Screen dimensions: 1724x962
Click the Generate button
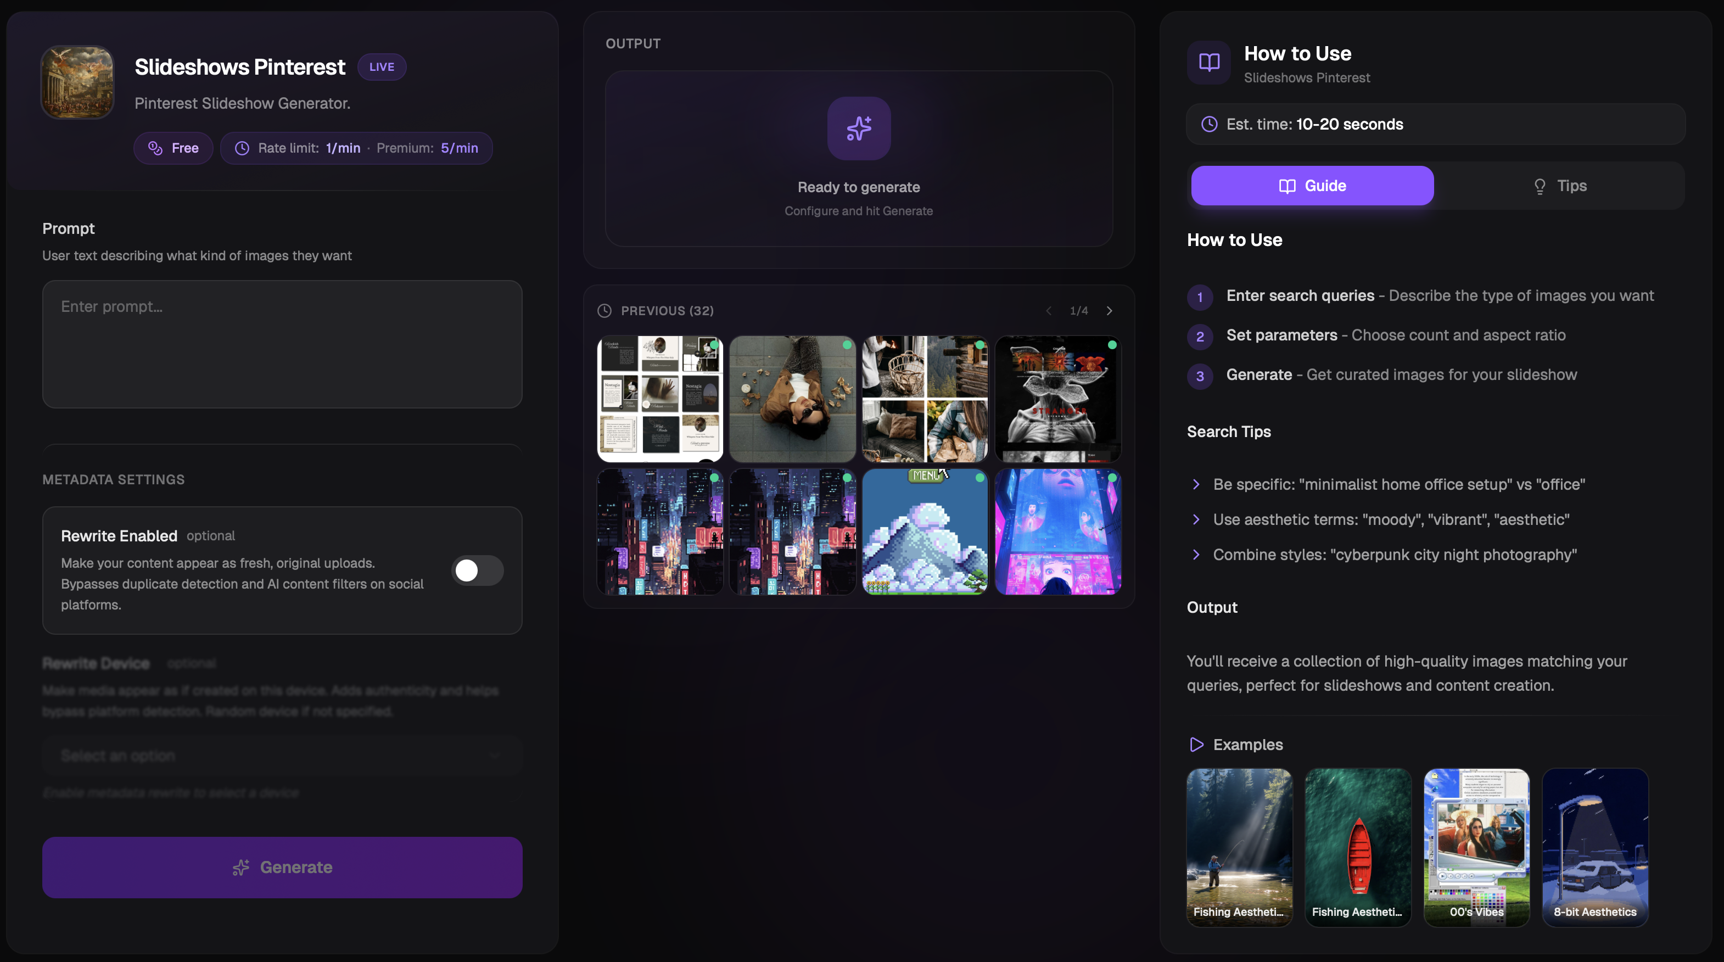pos(282,867)
